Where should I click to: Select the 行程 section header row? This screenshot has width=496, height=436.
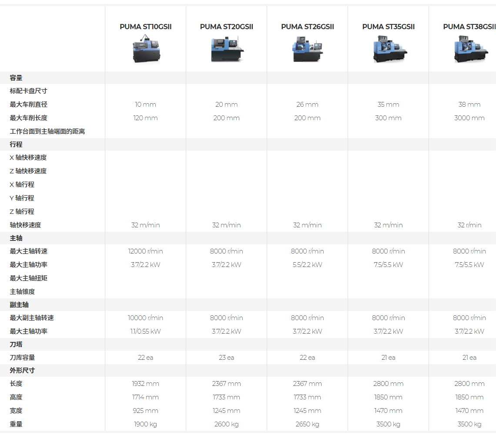pyautogui.click(x=248, y=144)
